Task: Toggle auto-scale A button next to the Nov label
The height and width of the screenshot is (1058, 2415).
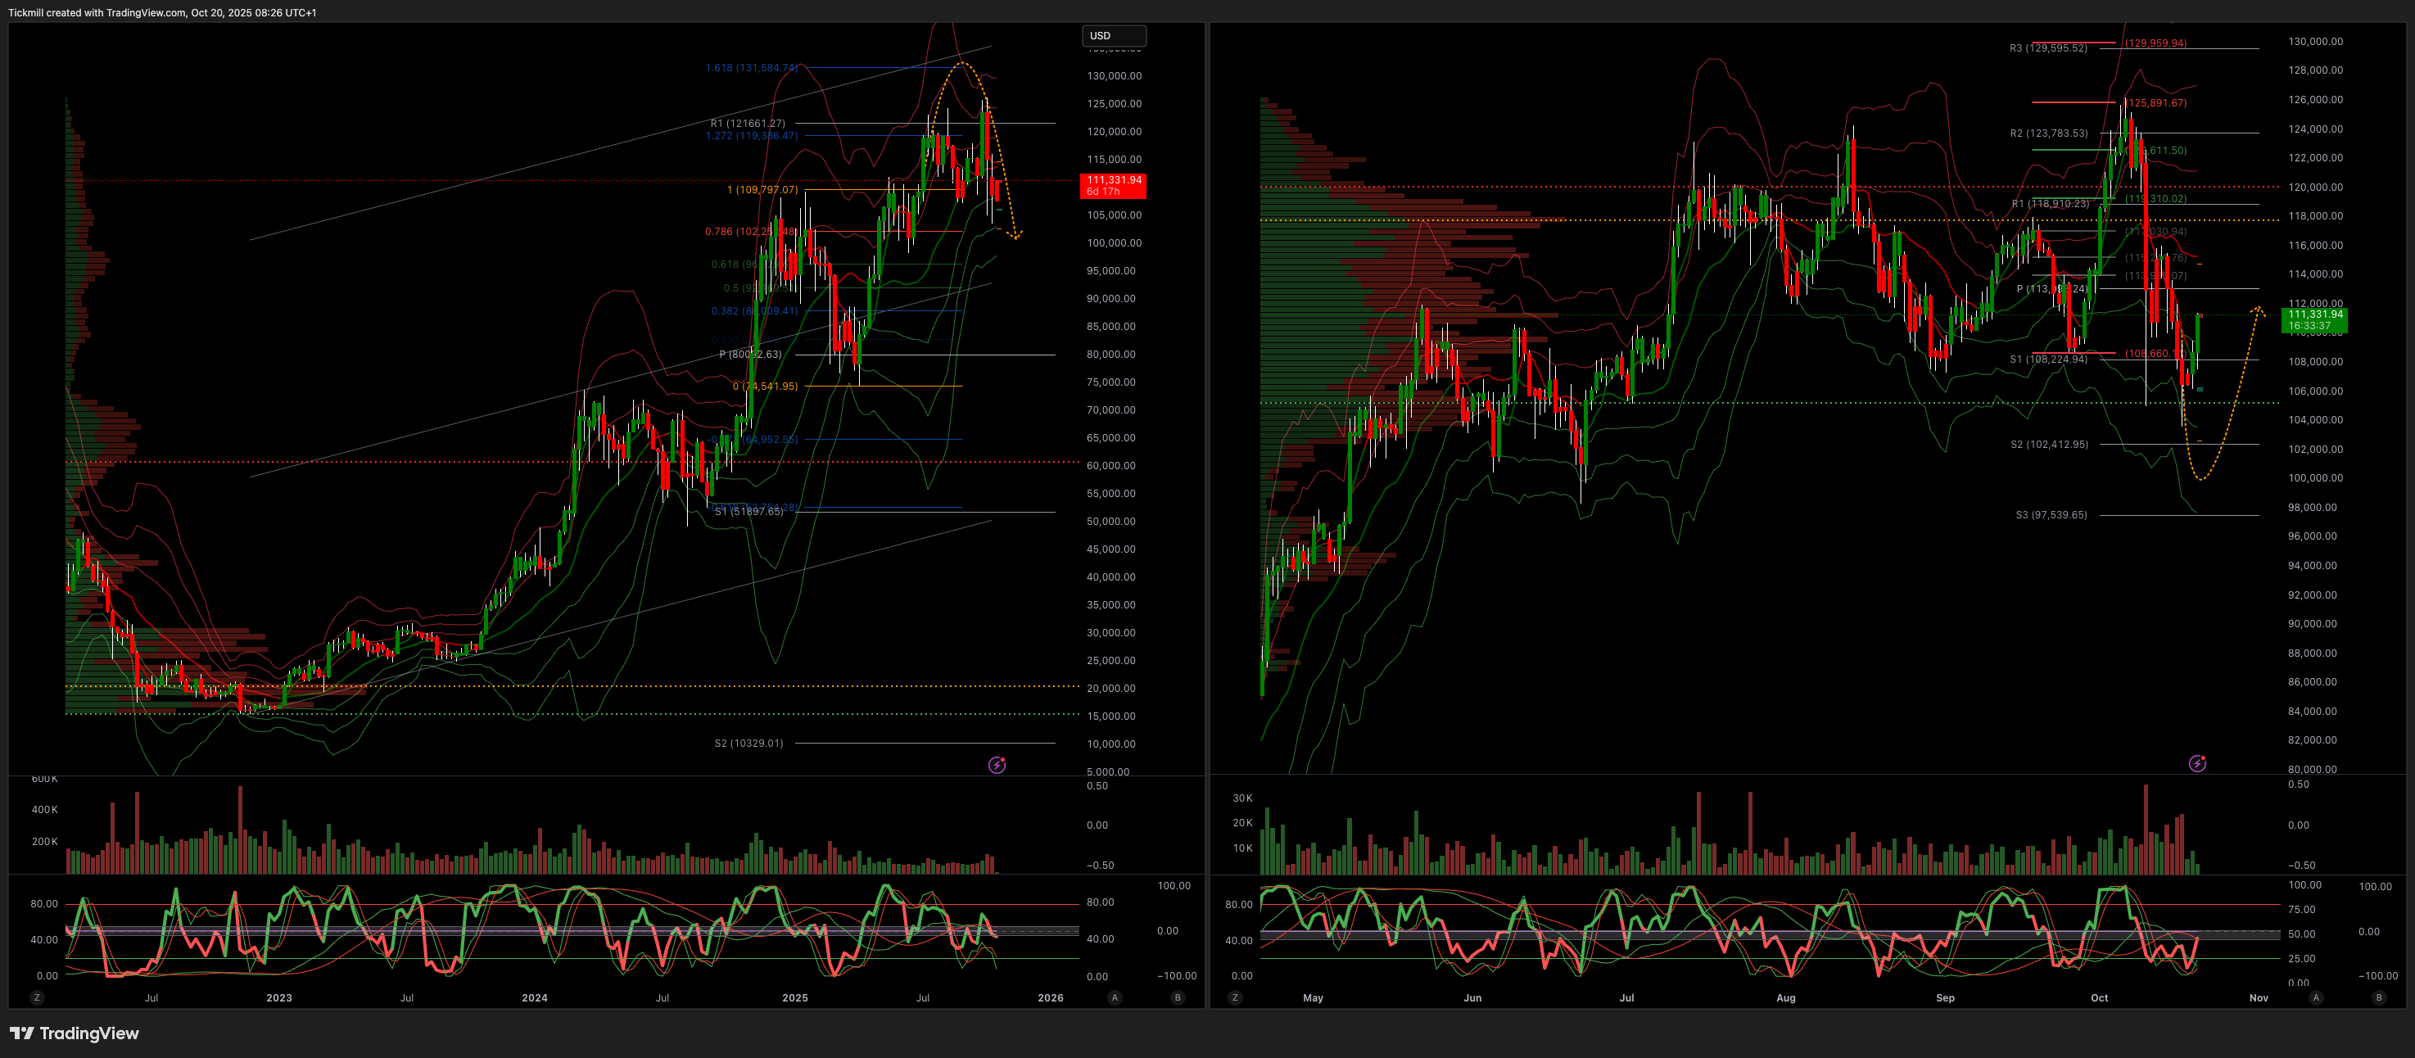Action: pyautogui.click(x=2316, y=997)
